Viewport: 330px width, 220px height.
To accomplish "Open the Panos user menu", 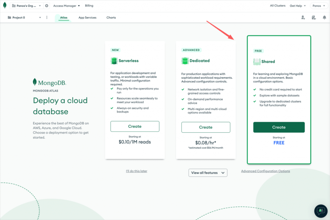I will pyautogui.click(x=319, y=6).
